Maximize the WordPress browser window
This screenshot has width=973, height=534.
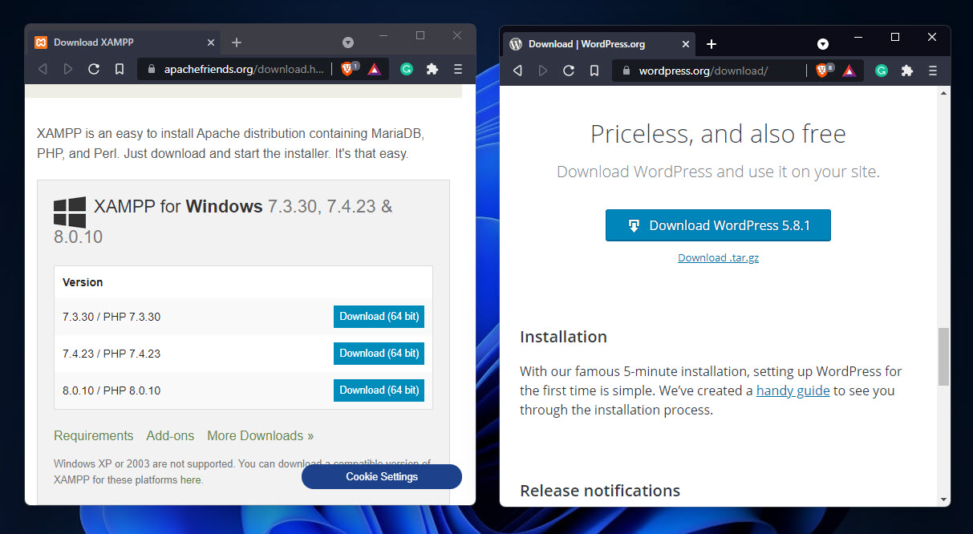pos(895,37)
